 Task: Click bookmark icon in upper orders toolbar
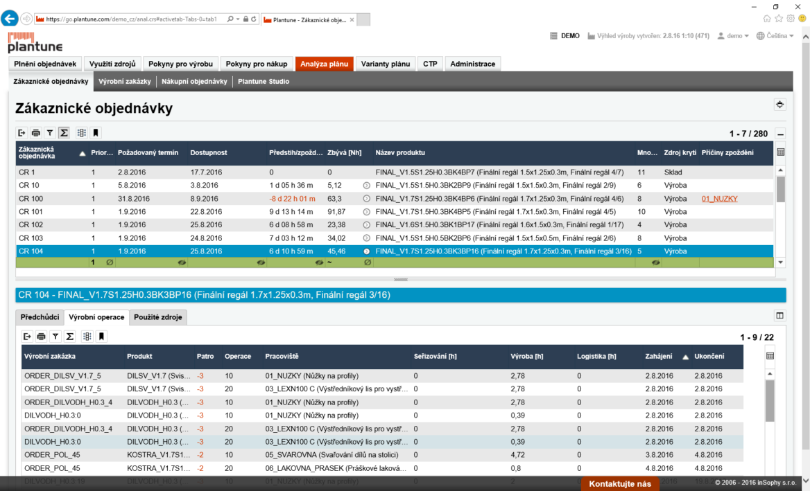click(x=96, y=133)
